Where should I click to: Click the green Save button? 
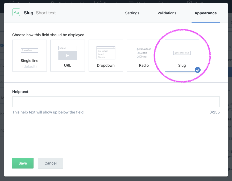[23, 163]
